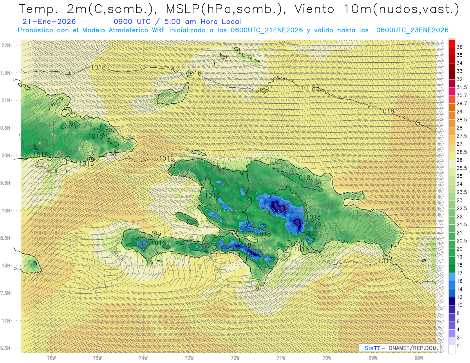This screenshot has width=470, height=363.
Task: Click the legend value "19"
Action: (460, 257)
